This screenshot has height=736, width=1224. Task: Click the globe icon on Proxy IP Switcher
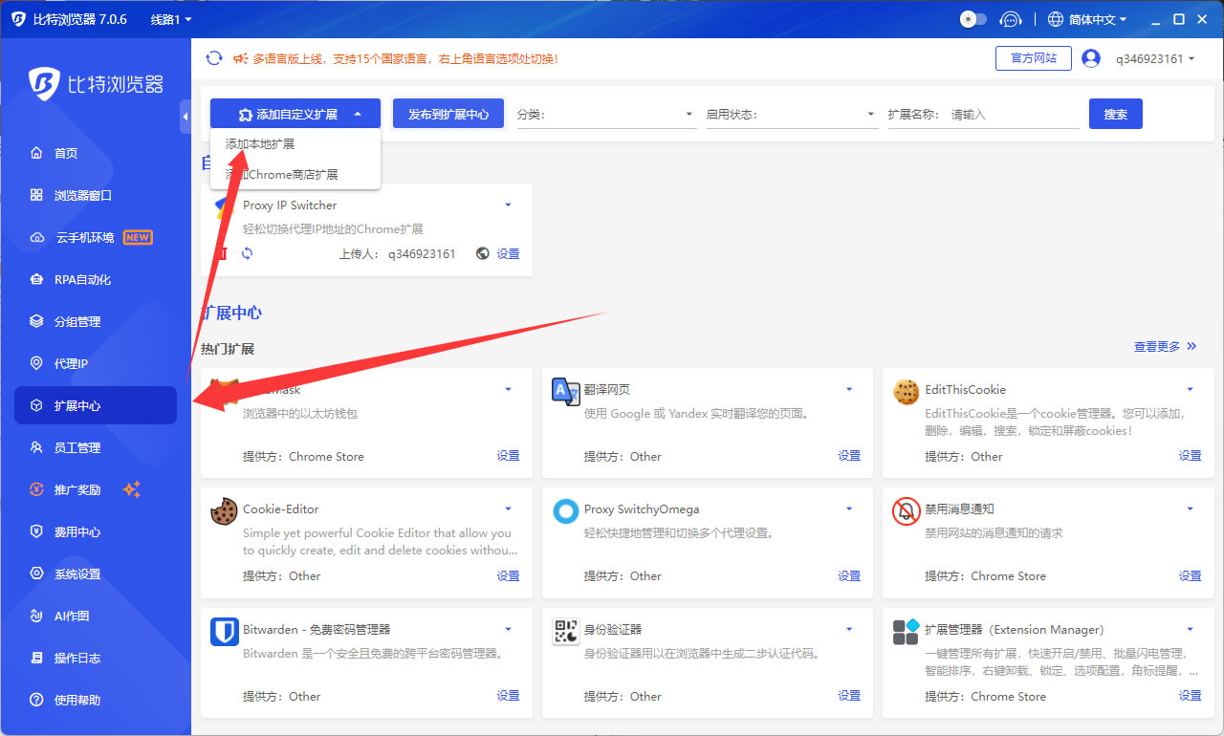tap(482, 253)
